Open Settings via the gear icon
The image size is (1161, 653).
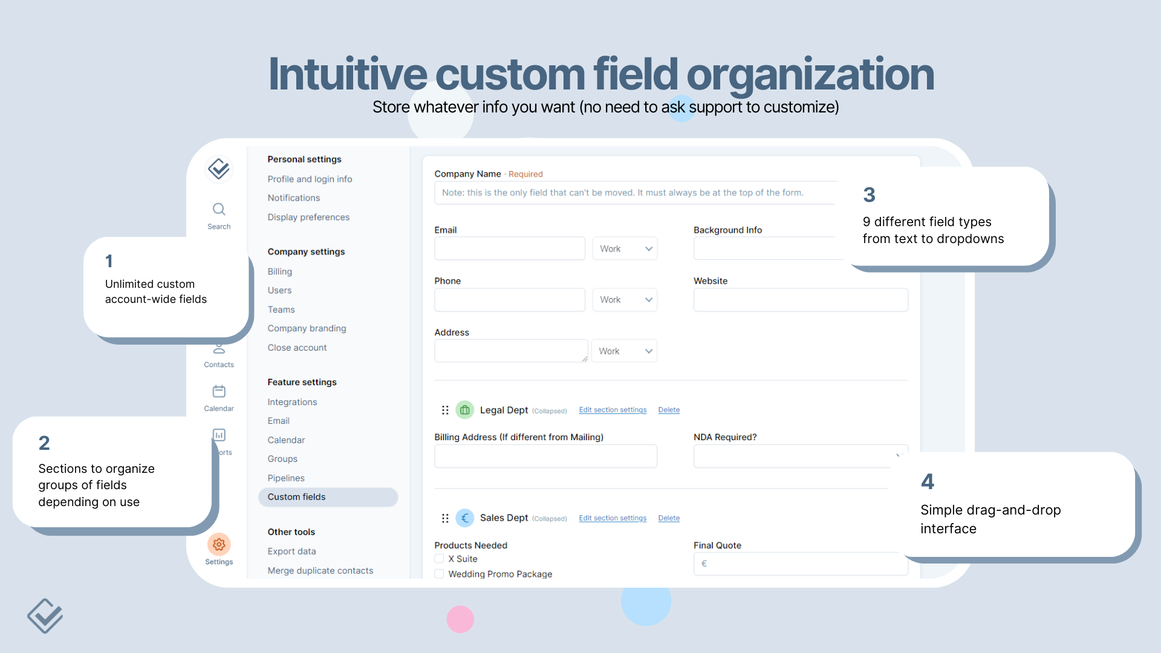pyautogui.click(x=218, y=544)
